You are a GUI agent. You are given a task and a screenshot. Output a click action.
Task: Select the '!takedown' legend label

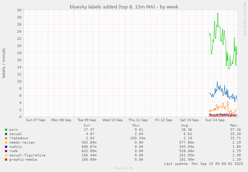[x=19, y=138]
